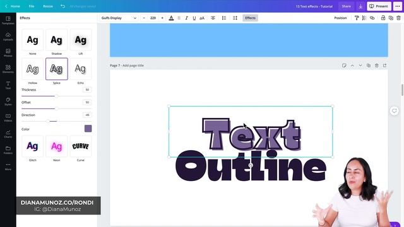Image resolution: width=404 pixels, height=227 pixels.
Task: Open line spacing settings
Action: pos(235,18)
